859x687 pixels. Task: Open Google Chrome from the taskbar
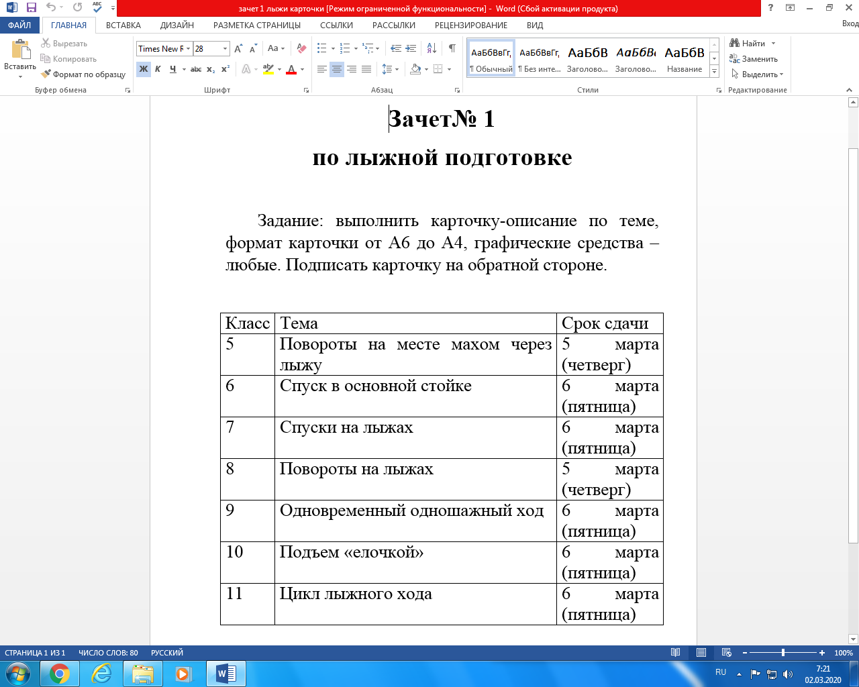tap(60, 673)
